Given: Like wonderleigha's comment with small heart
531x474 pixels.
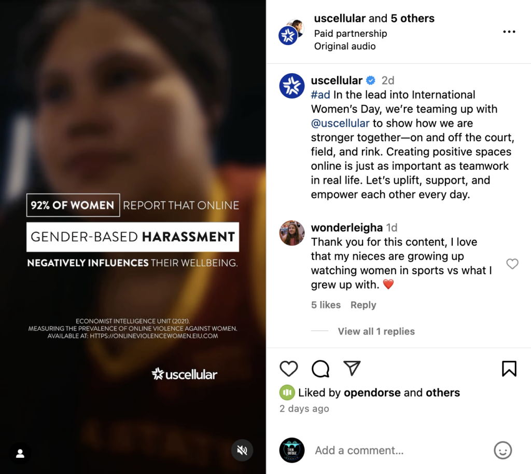Looking at the screenshot, I should [x=512, y=263].
